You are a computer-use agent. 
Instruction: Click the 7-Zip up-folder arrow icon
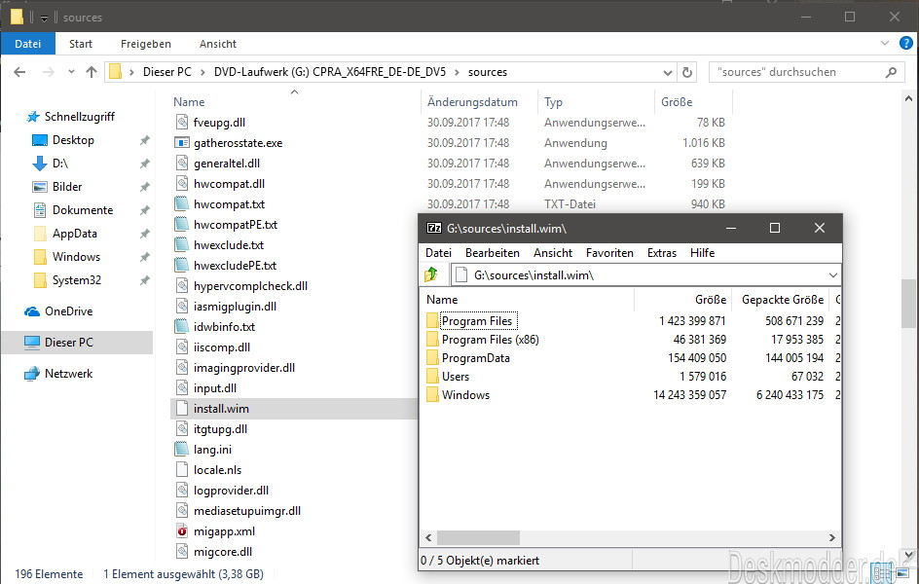point(431,274)
